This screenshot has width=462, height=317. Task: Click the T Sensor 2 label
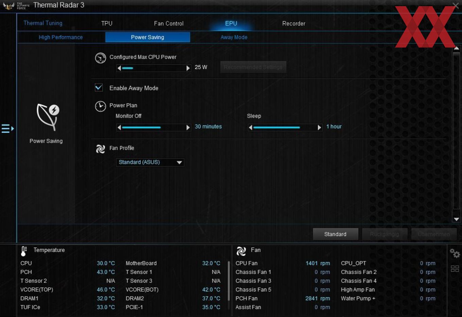34,281
